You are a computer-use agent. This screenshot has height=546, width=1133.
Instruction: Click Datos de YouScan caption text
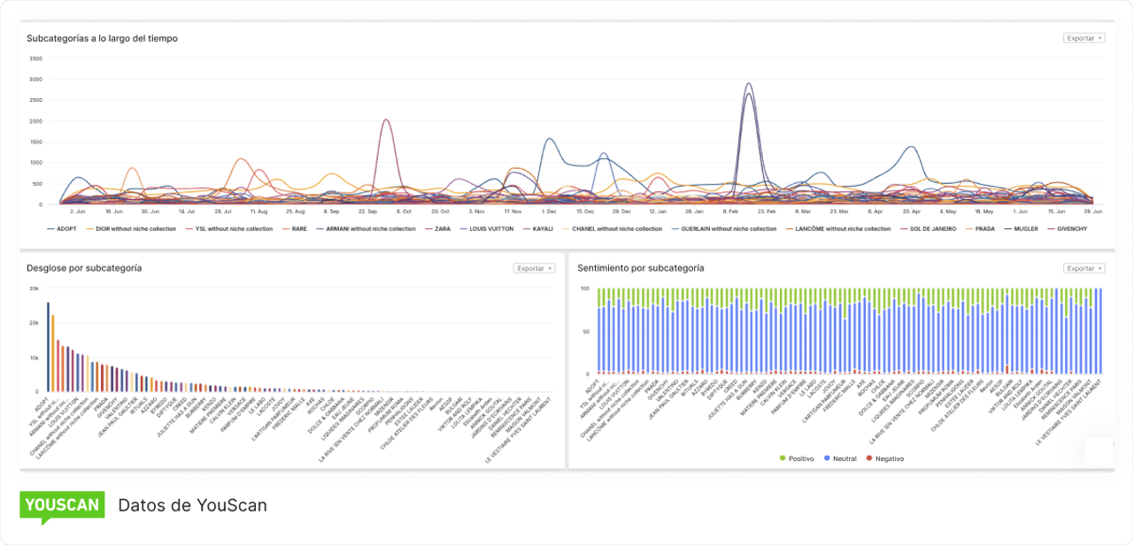(192, 505)
